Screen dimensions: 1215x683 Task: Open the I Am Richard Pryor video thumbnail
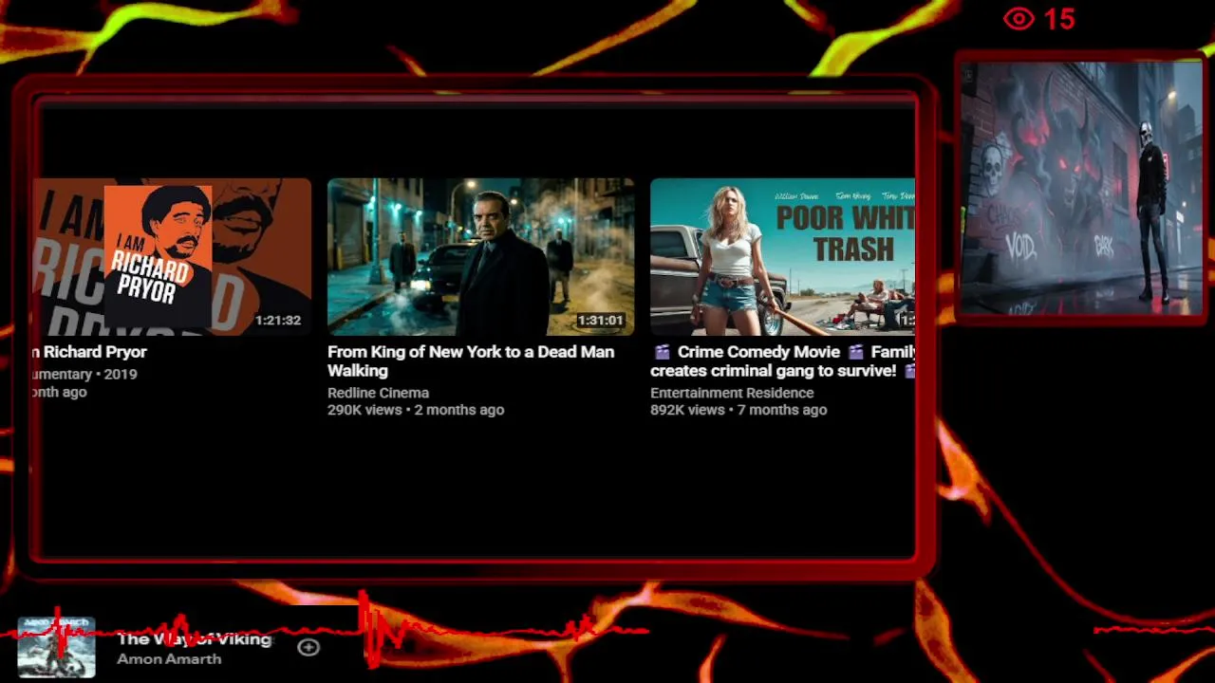(x=173, y=256)
